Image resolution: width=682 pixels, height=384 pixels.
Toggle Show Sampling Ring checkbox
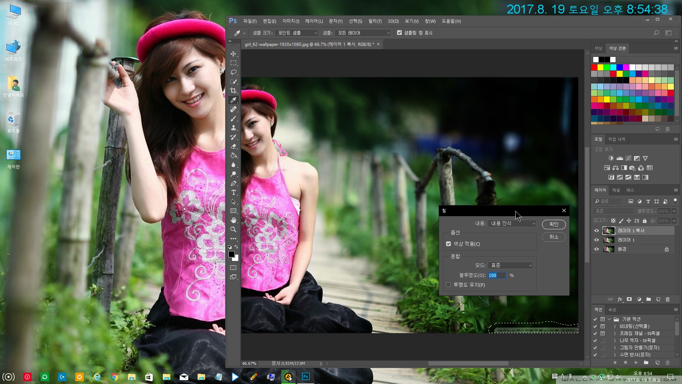click(x=399, y=33)
